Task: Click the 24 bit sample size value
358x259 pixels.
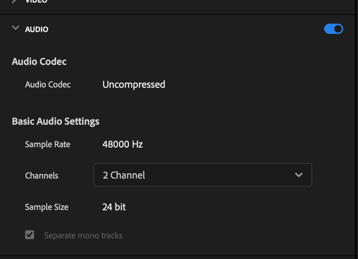Action: (114, 207)
